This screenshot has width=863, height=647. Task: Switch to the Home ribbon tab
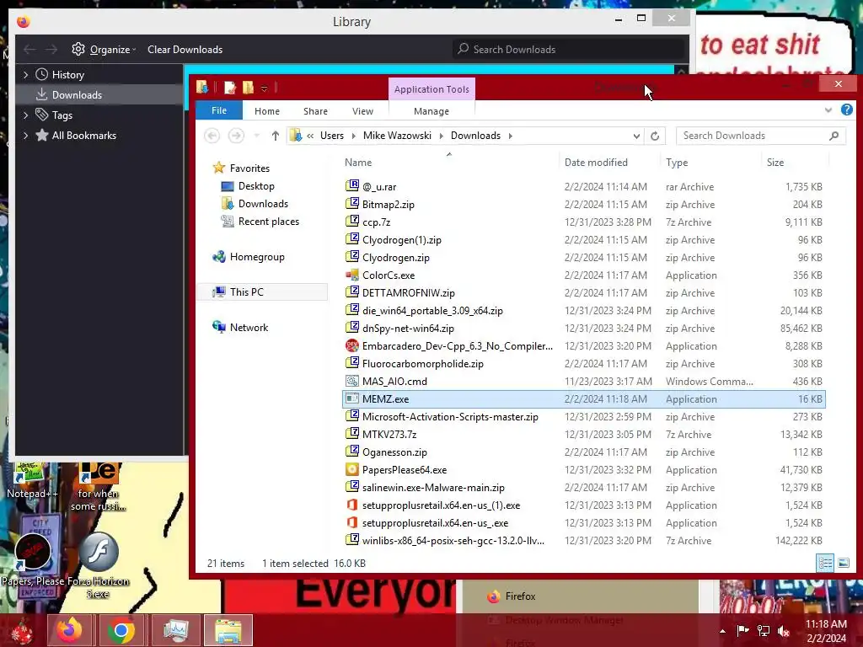click(267, 111)
